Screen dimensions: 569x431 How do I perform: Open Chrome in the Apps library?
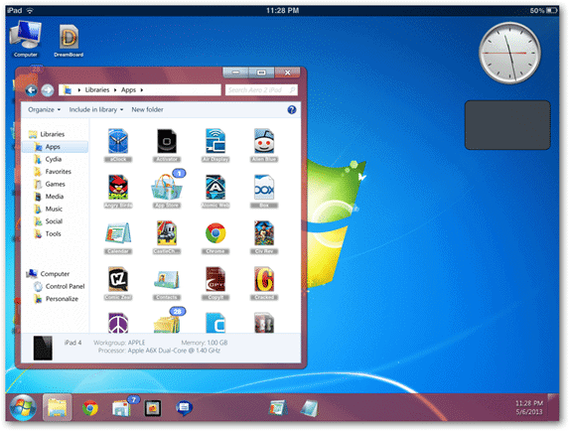point(215,233)
